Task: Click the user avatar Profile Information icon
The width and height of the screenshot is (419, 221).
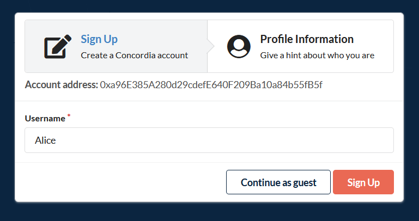Action: point(238,47)
